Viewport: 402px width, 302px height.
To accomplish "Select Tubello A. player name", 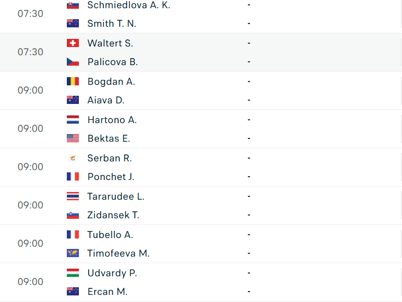I will coord(110,235).
